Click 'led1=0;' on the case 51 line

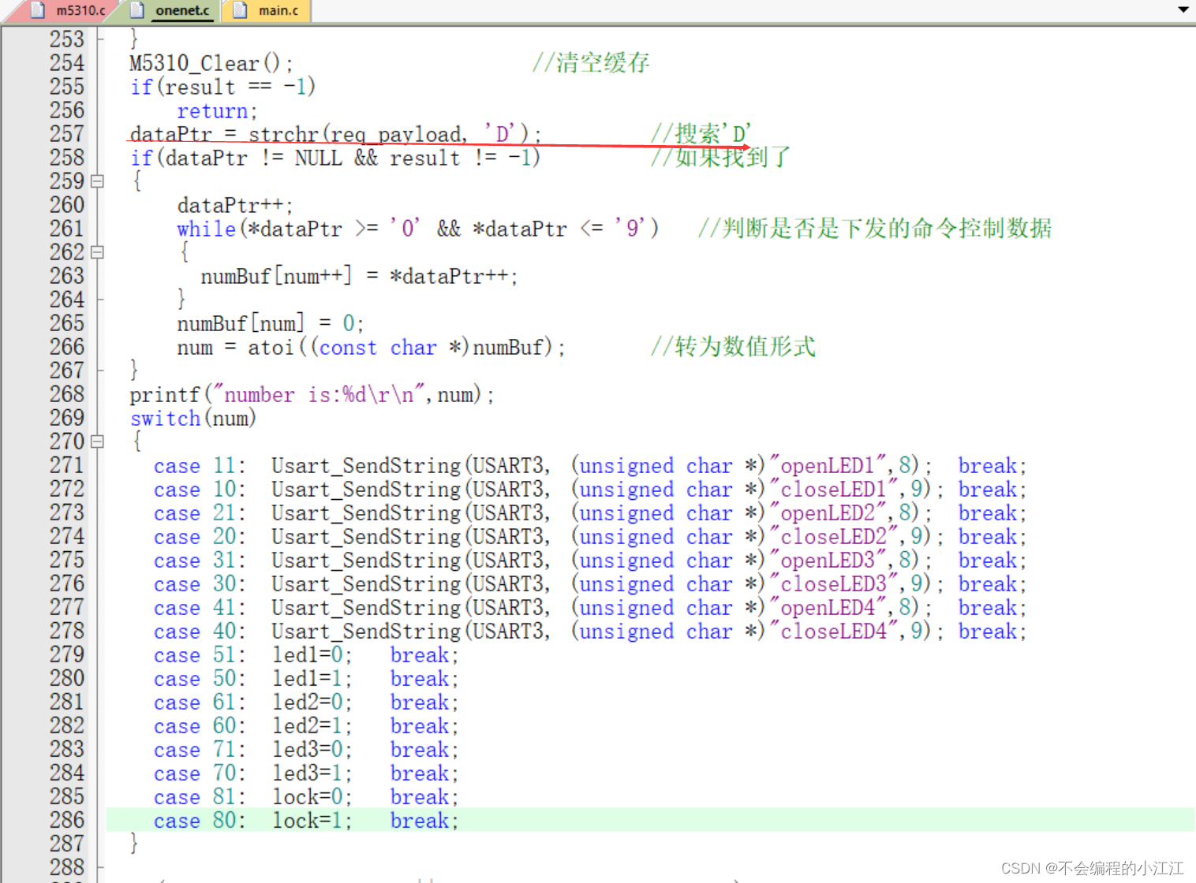[312, 655]
